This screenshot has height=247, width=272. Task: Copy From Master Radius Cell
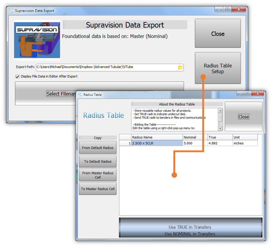pos(98,175)
